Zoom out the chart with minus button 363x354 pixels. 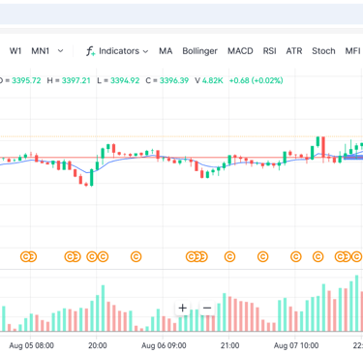coord(207,309)
